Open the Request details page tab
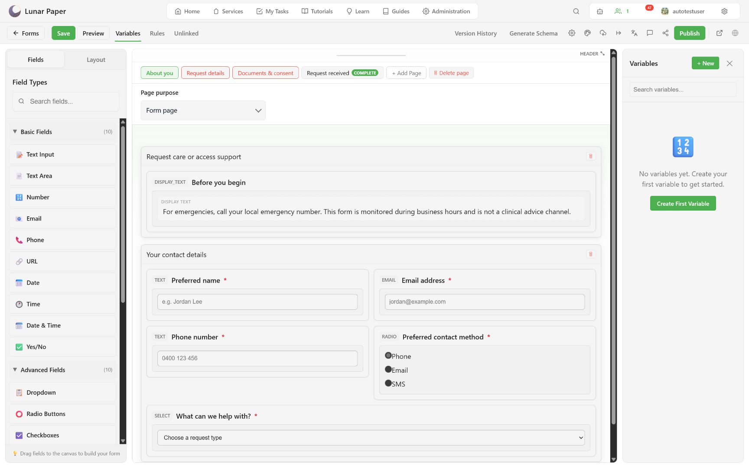The image size is (749, 468). (205, 73)
